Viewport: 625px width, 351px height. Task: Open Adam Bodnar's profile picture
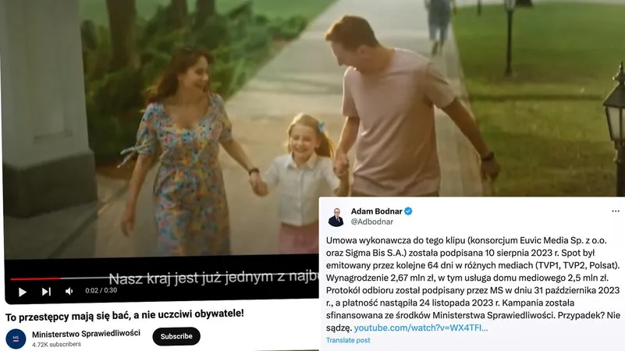click(336, 217)
